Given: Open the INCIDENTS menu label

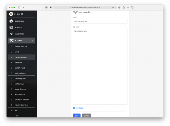Looking at the screenshot, I should pos(18,28).
